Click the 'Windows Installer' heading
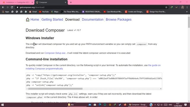The width and height of the screenshot is (190, 107). 40,38
